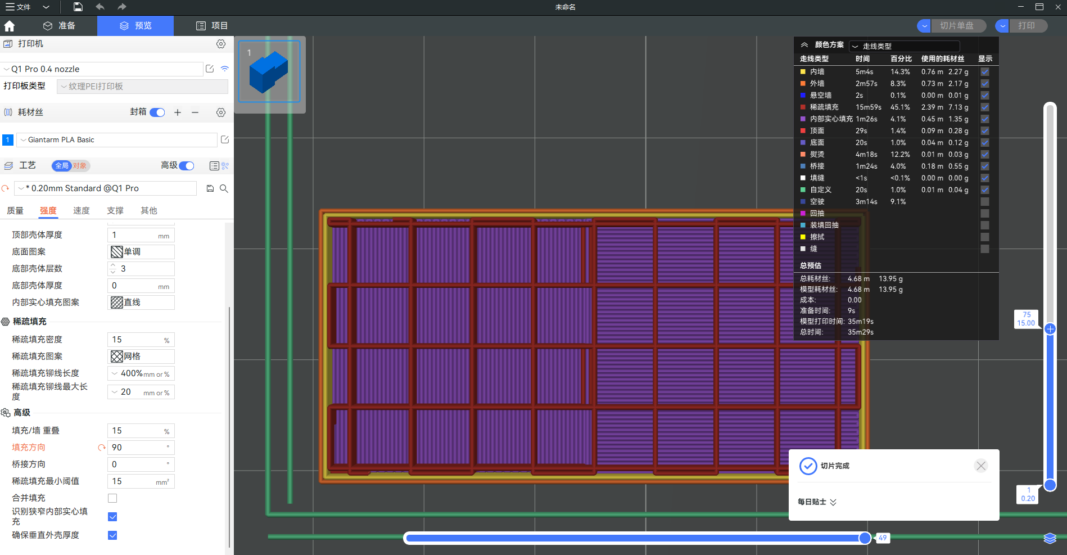
Task: Open printer settings gear icon
Action: [221, 44]
